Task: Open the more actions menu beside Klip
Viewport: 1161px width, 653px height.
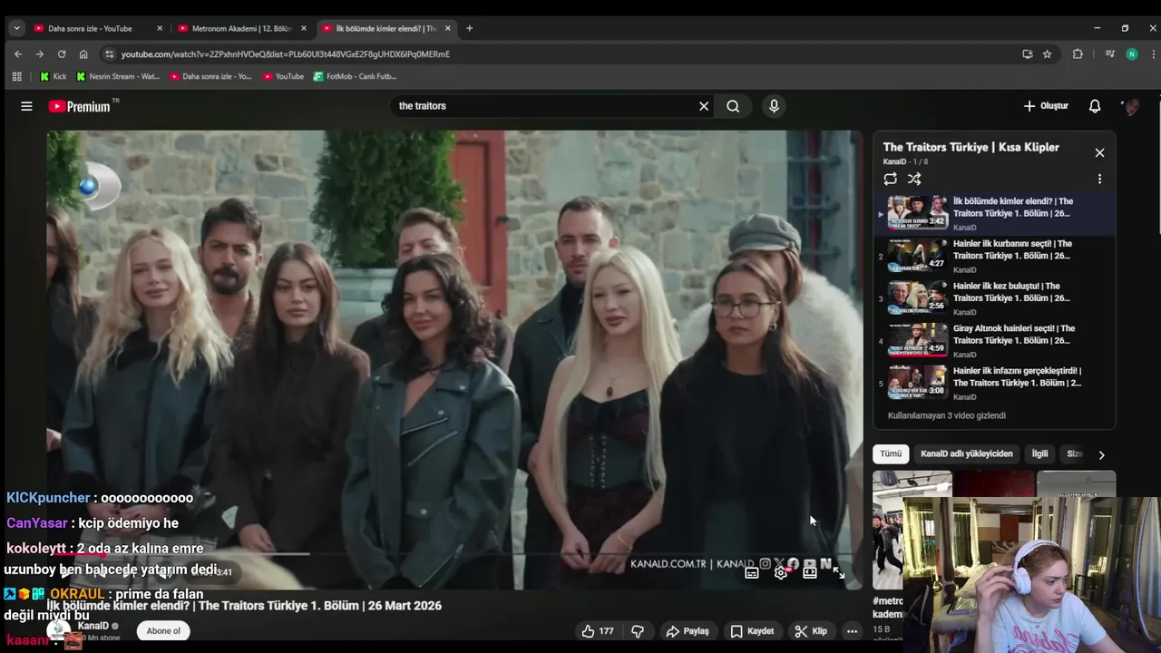Action: click(x=852, y=631)
